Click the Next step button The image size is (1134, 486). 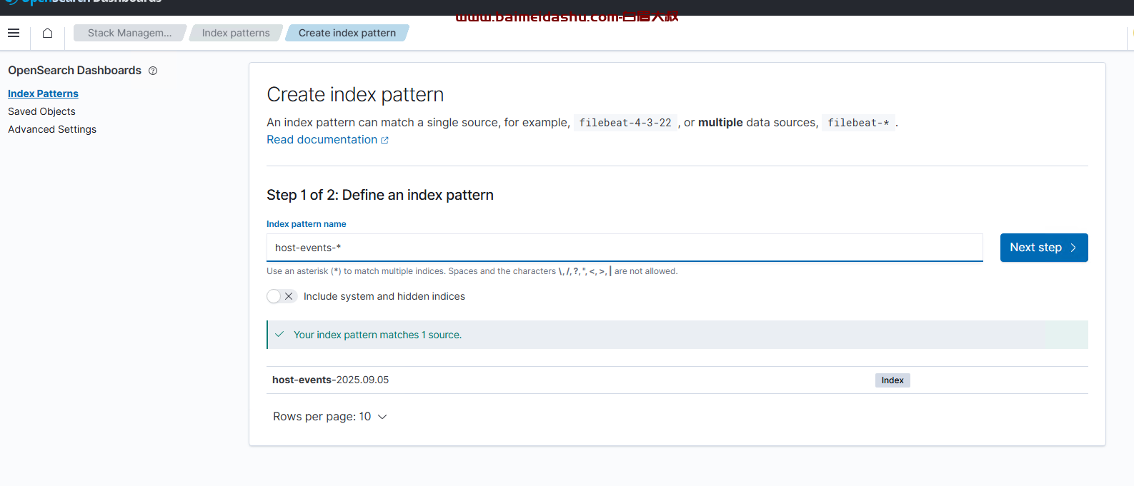pyautogui.click(x=1044, y=248)
